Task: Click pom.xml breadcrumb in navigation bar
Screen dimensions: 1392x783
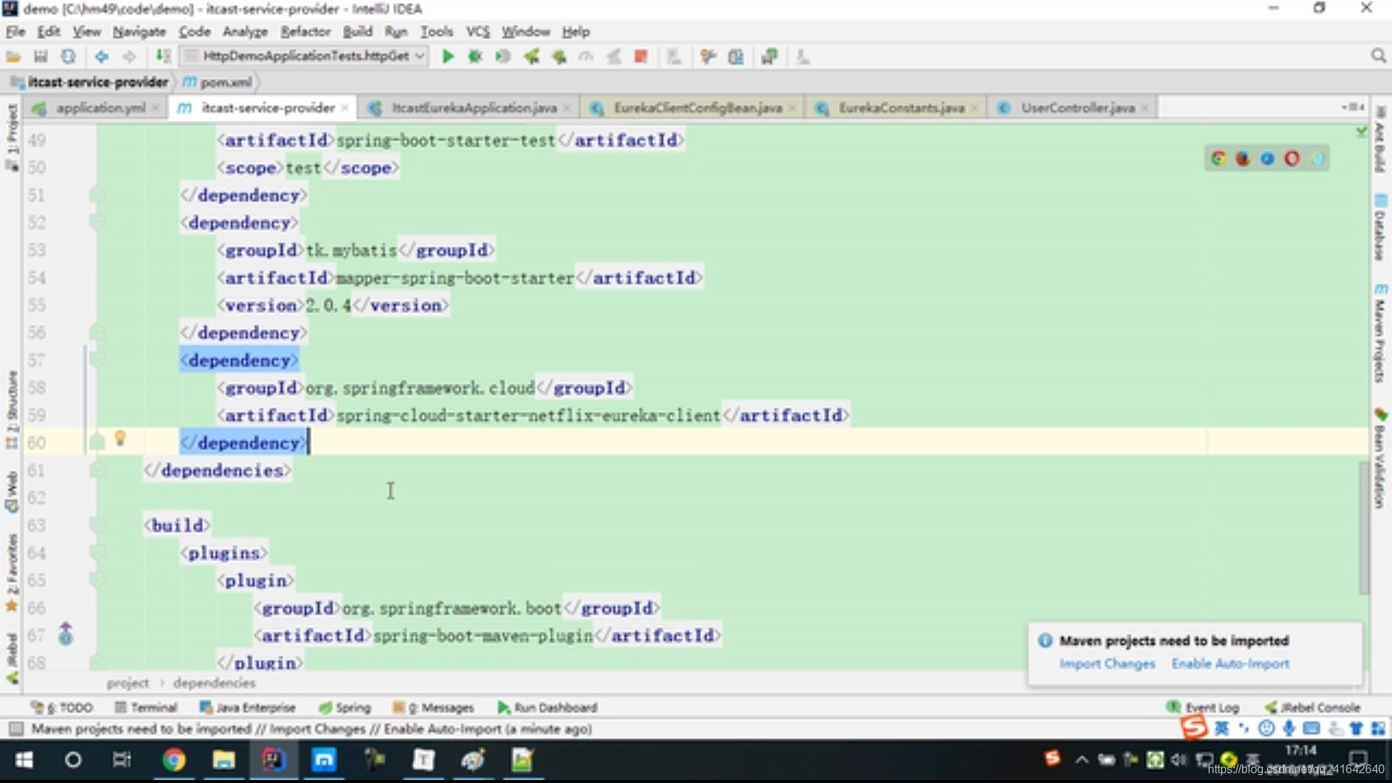Action: pos(218,83)
